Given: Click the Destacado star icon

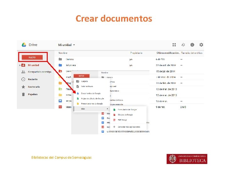Looking at the screenshot, I should (x=23, y=87).
